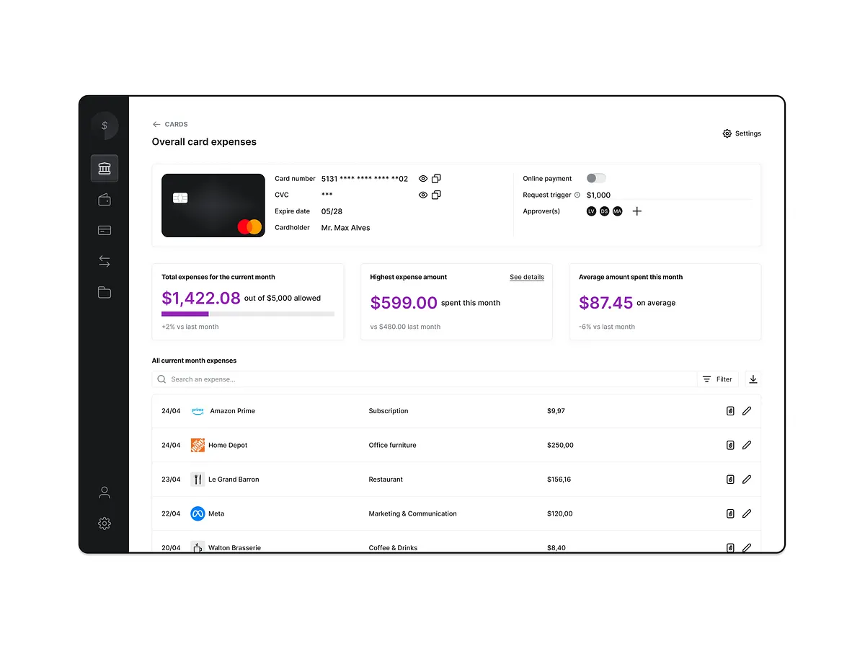Select approver avatar DS

coord(605,211)
